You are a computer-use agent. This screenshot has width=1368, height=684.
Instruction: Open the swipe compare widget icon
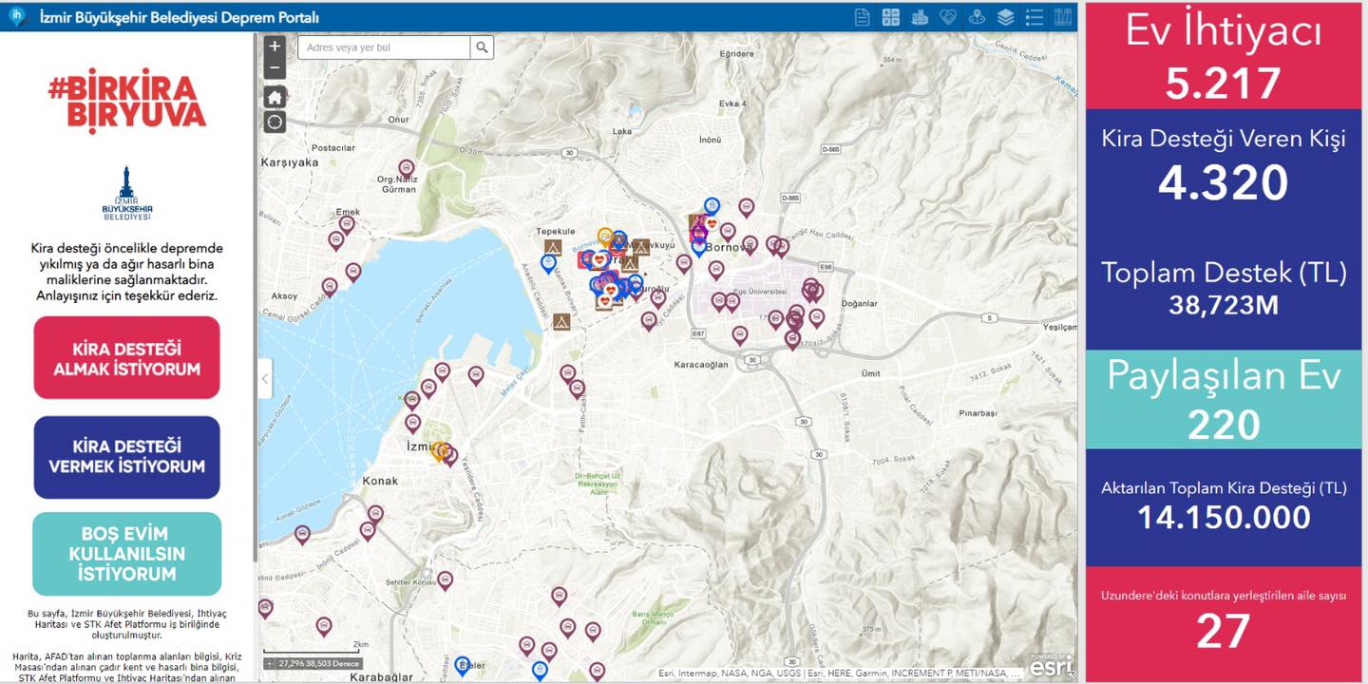(1063, 17)
